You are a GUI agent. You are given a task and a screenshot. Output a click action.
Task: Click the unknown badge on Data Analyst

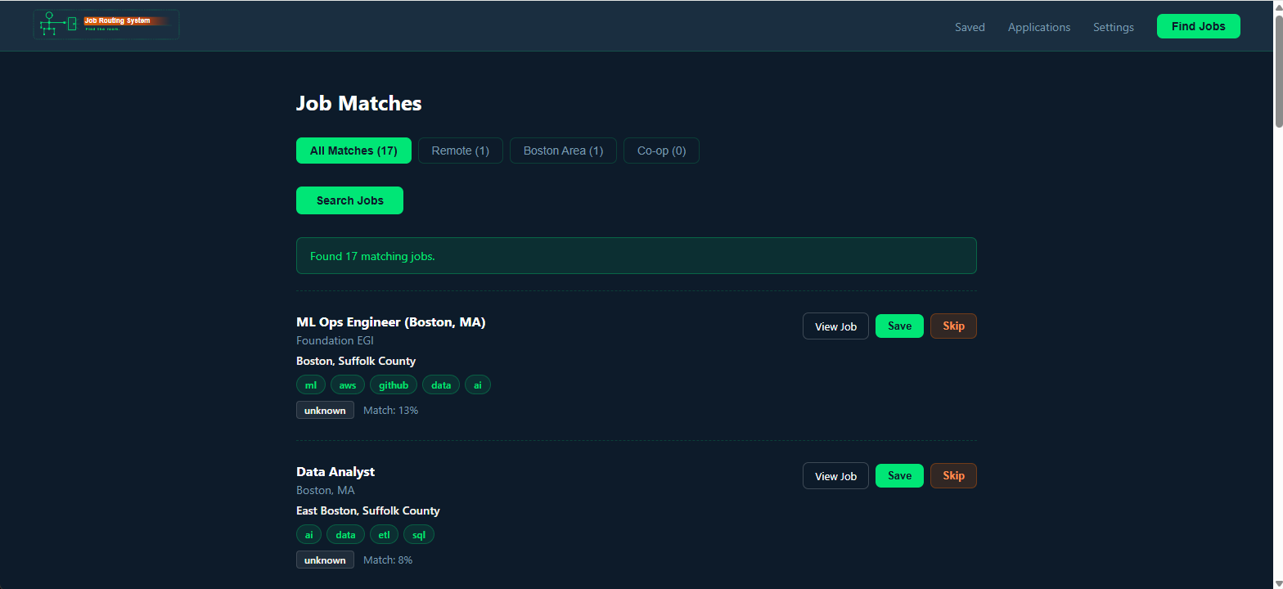(325, 560)
